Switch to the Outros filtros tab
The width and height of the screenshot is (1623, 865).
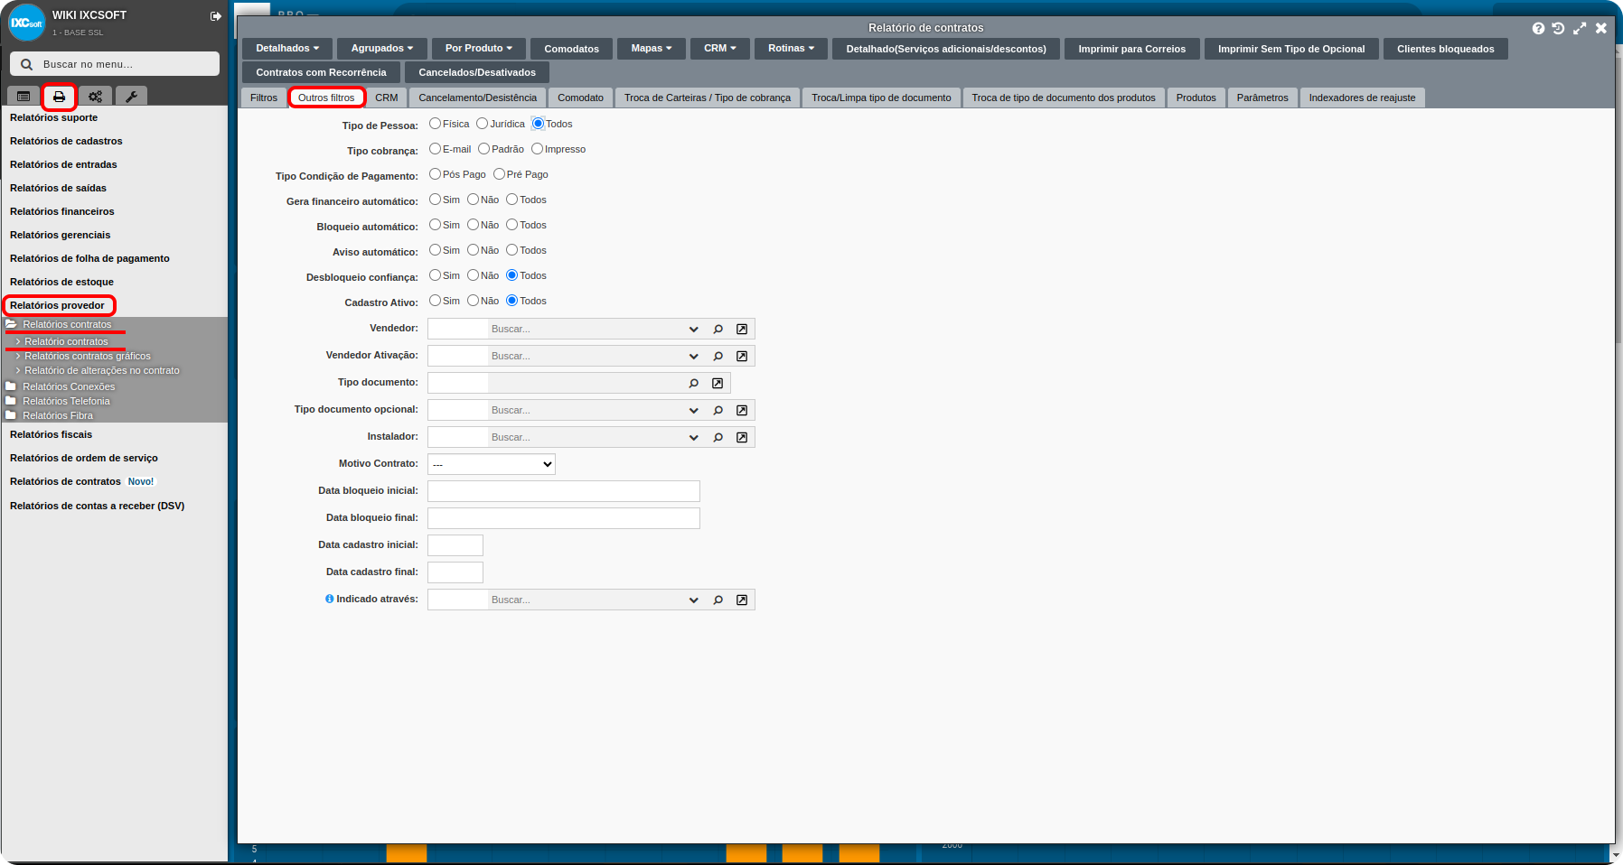[326, 98]
